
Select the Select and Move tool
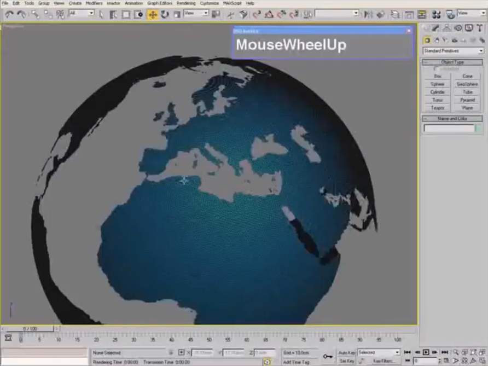point(152,14)
